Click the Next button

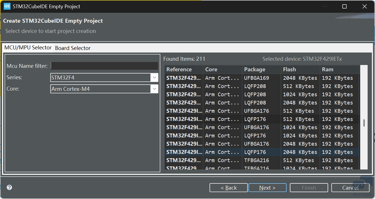point(267,188)
